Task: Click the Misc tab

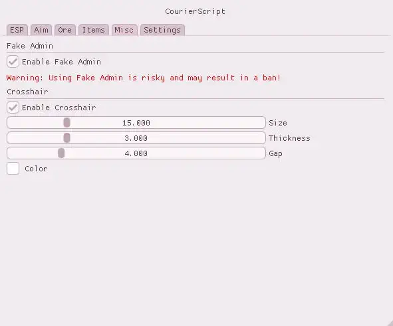Action: point(124,30)
